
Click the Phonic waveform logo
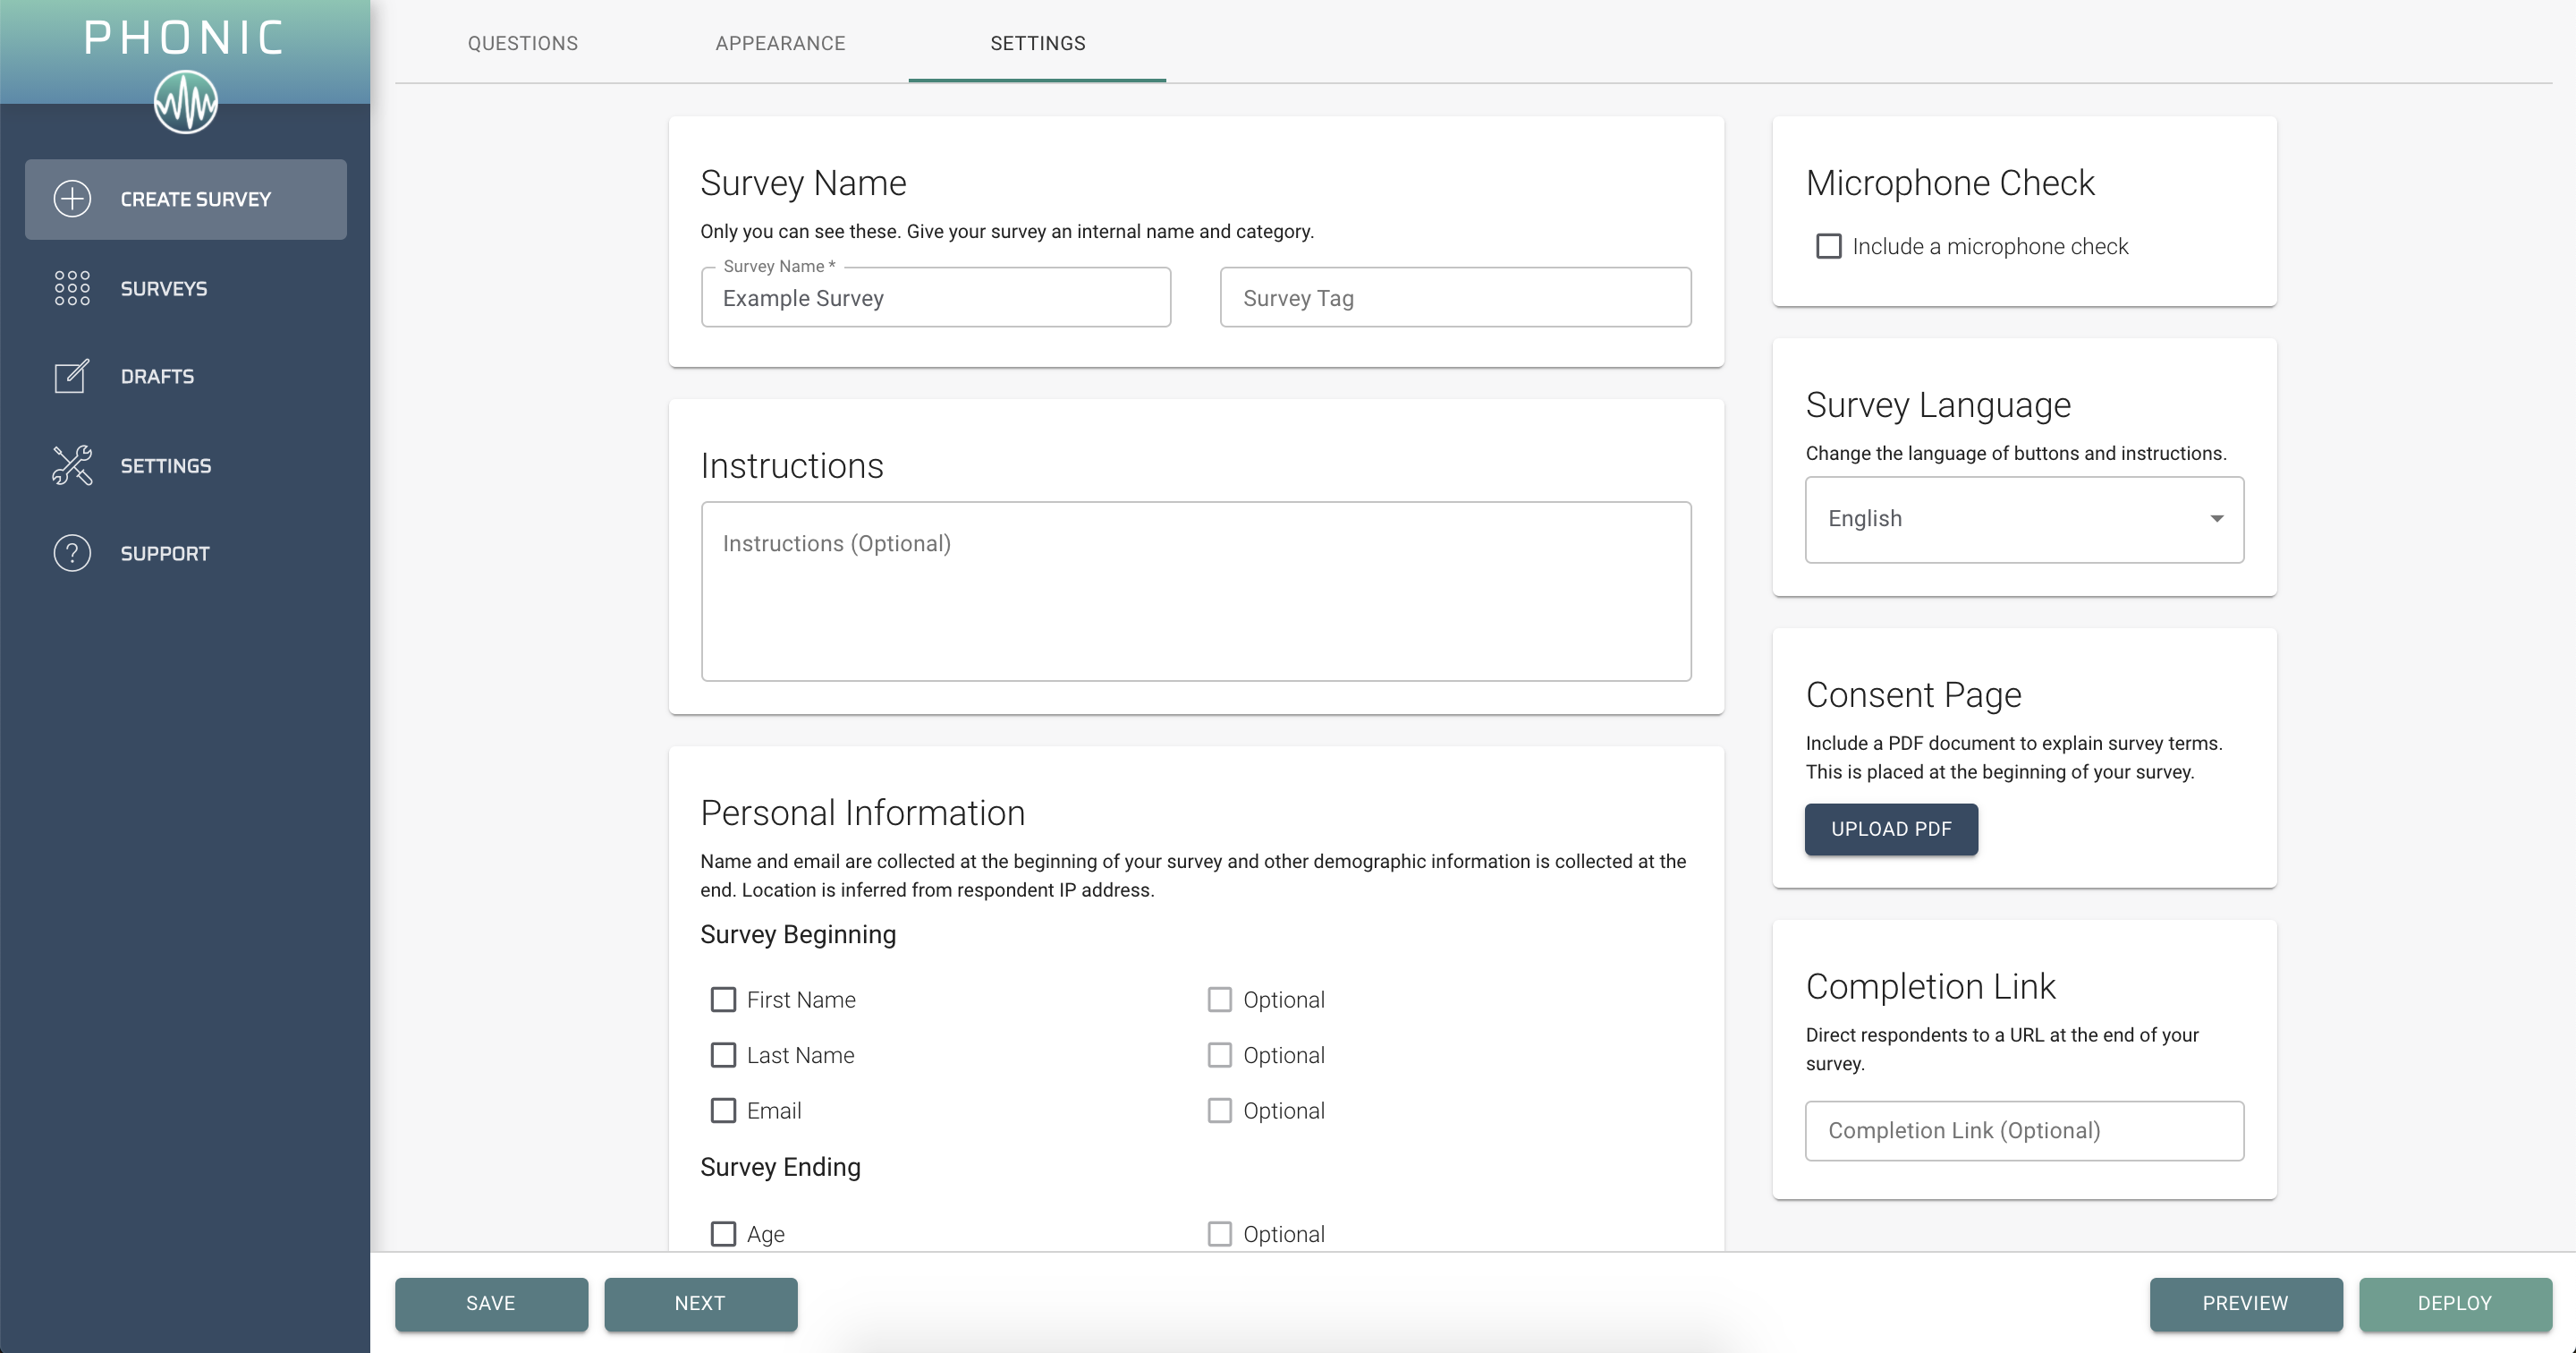[186, 100]
